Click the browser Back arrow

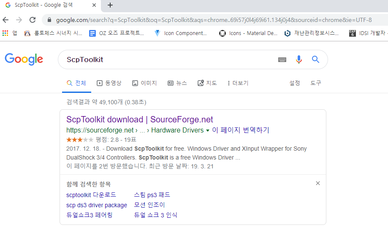tap(5, 20)
